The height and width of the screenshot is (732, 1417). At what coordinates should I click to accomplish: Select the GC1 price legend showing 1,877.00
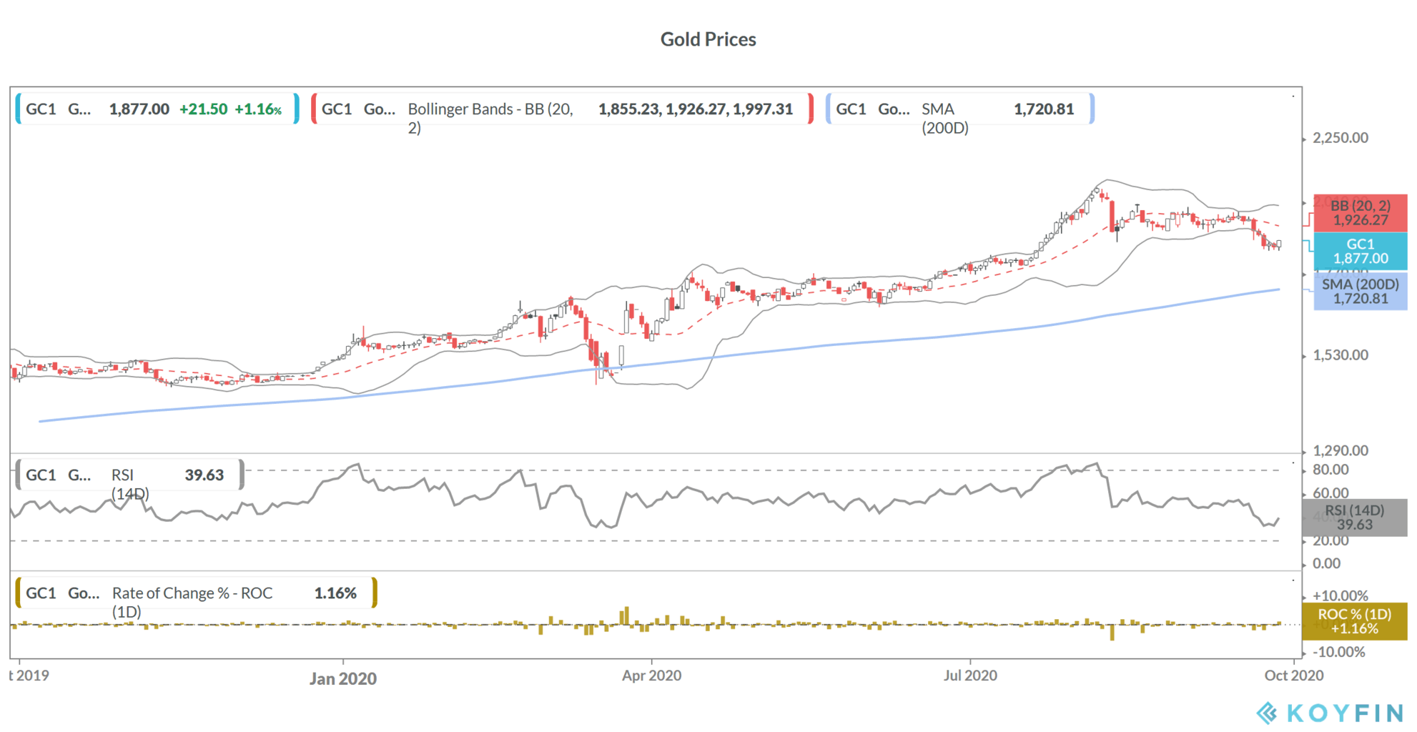coord(157,109)
